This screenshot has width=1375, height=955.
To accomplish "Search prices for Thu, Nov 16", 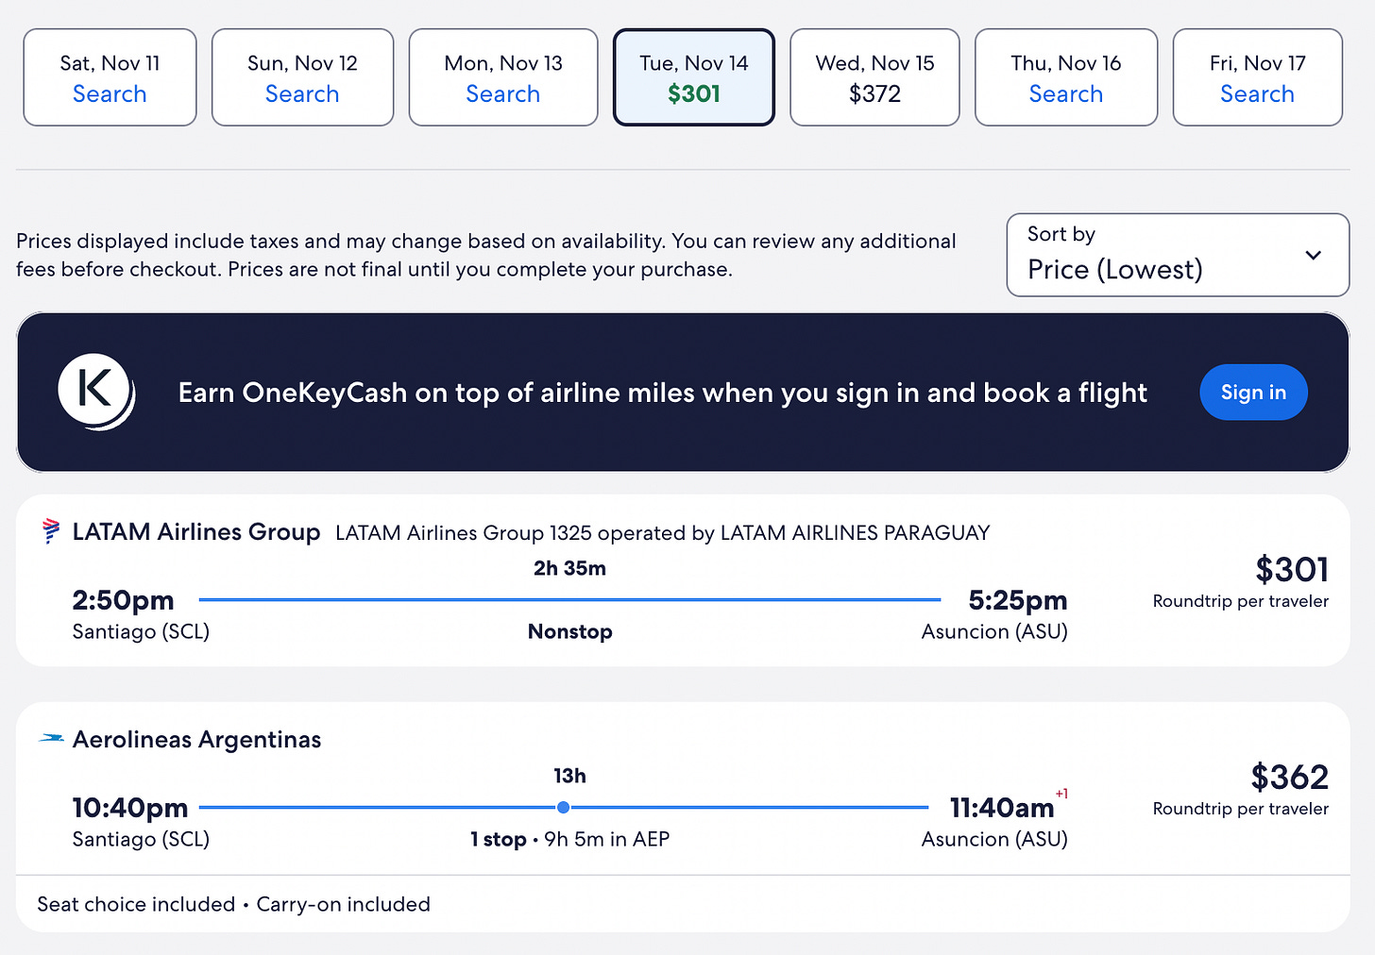I will pos(1066,77).
